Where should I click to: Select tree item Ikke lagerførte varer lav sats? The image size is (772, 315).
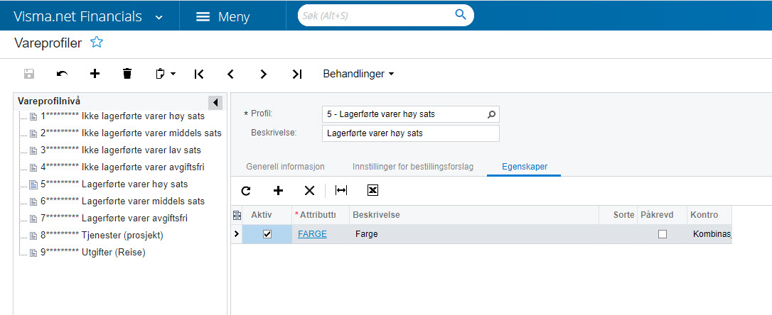[121, 150]
